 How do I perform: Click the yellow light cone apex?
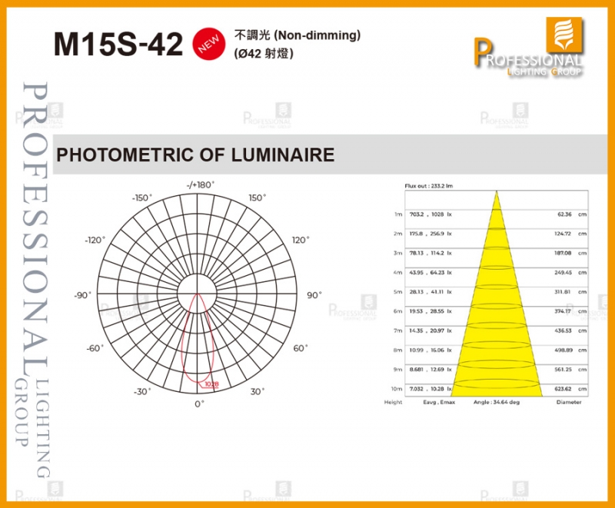coord(496,192)
